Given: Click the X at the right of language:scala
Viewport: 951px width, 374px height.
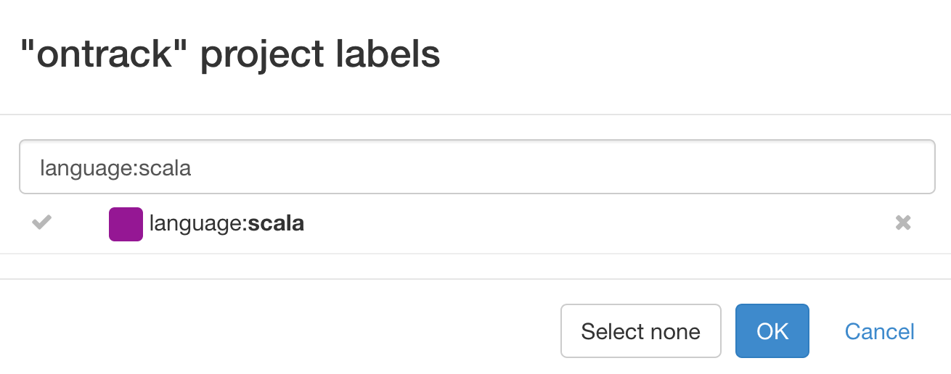Looking at the screenshot, I should coord(902,223).
